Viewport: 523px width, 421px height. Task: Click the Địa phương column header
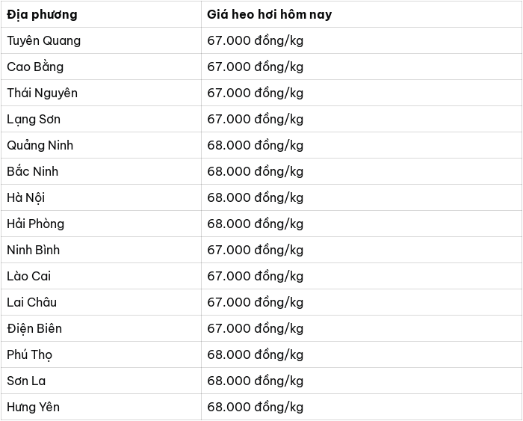tap(42, 15)
